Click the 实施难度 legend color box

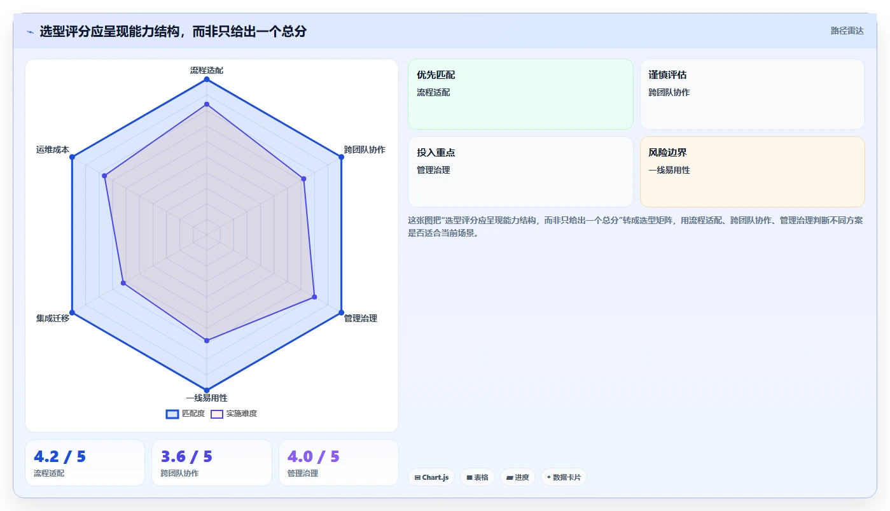click(x=217, y=414)
